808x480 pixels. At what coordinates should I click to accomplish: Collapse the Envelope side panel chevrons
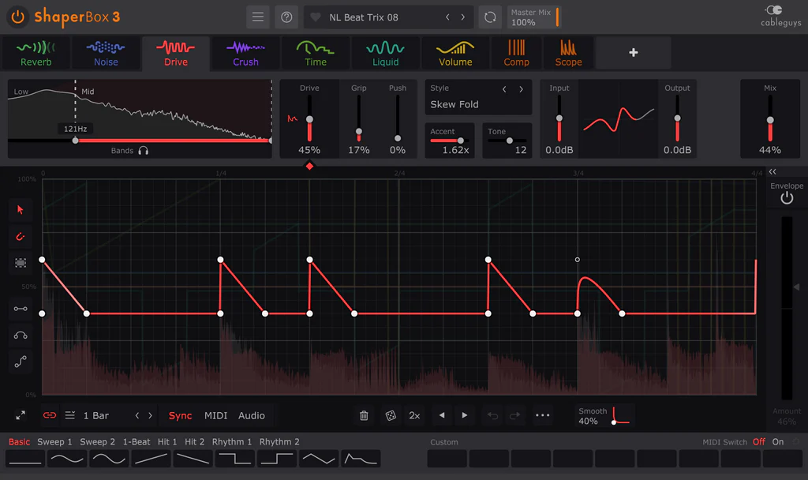point(772,171)
